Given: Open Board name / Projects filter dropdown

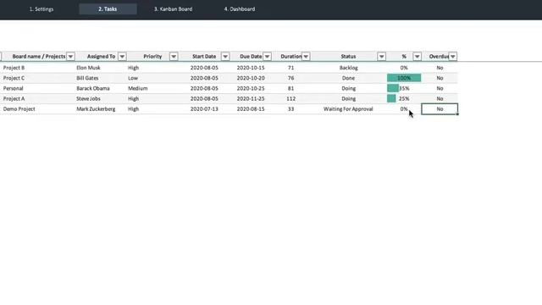Looking at the screenshot, I should pyautogui.click(x=70, y=57).
